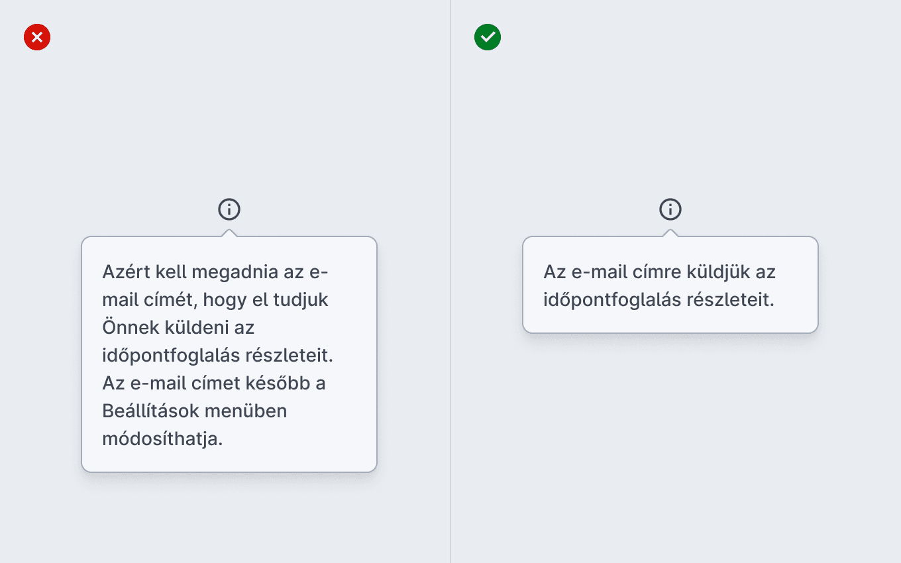The width and height of the screenshot is (901, 563).
Task: Click the pointer arrow of the short tooltip
Action: tap(670, 232)
